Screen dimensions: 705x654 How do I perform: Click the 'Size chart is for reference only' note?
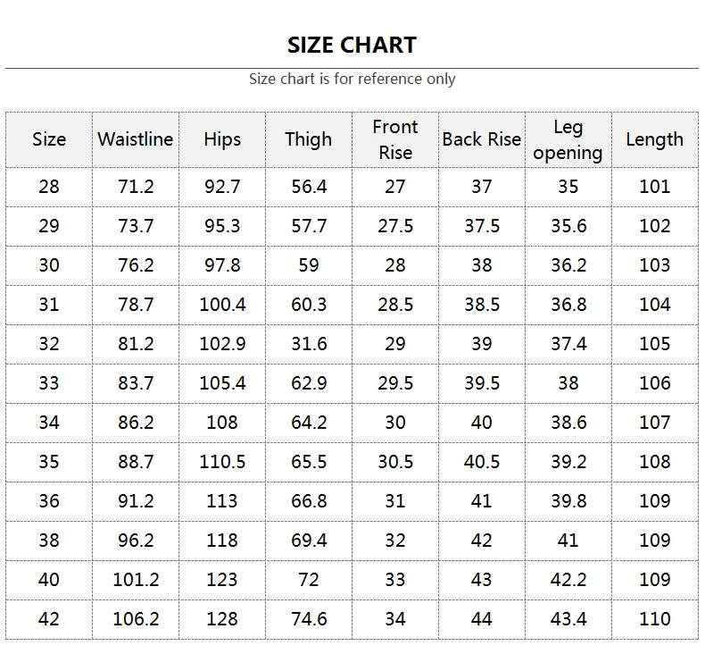352,79
